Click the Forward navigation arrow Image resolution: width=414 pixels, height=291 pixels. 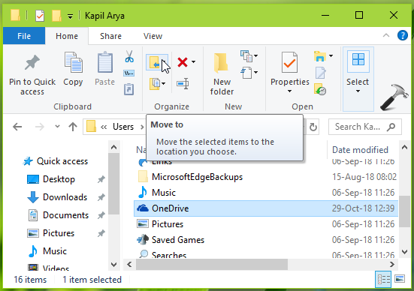(x=40, y=127)
